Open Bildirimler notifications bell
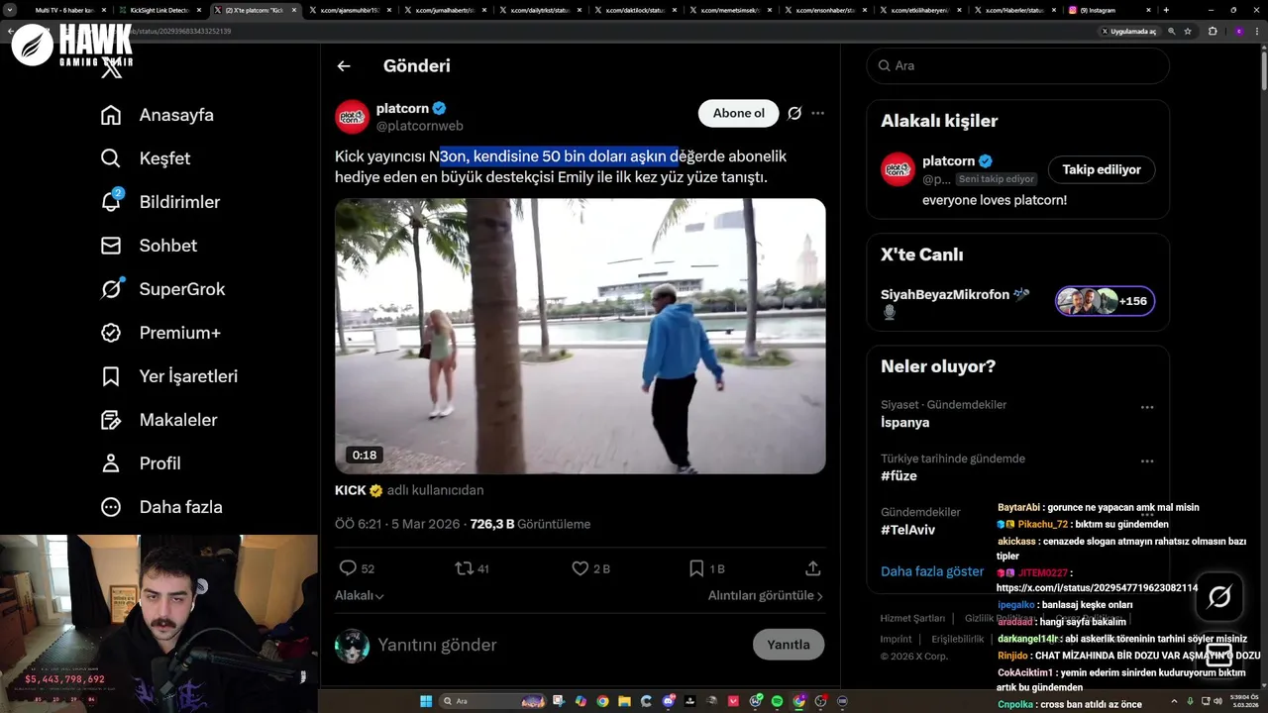 tap(111, 202)
